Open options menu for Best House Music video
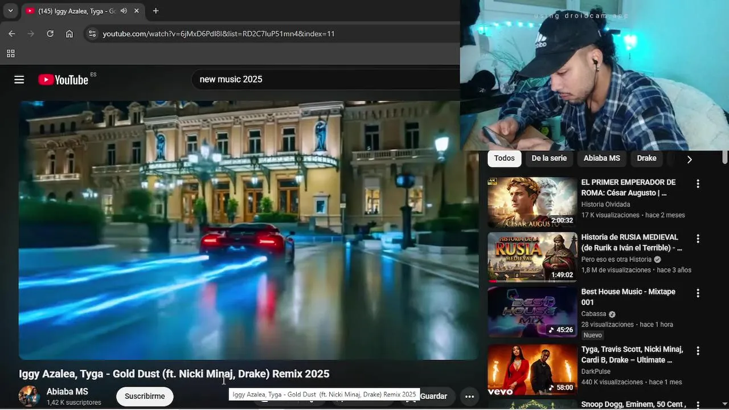This screenshot has width=729, height=410. coord(698,293)
